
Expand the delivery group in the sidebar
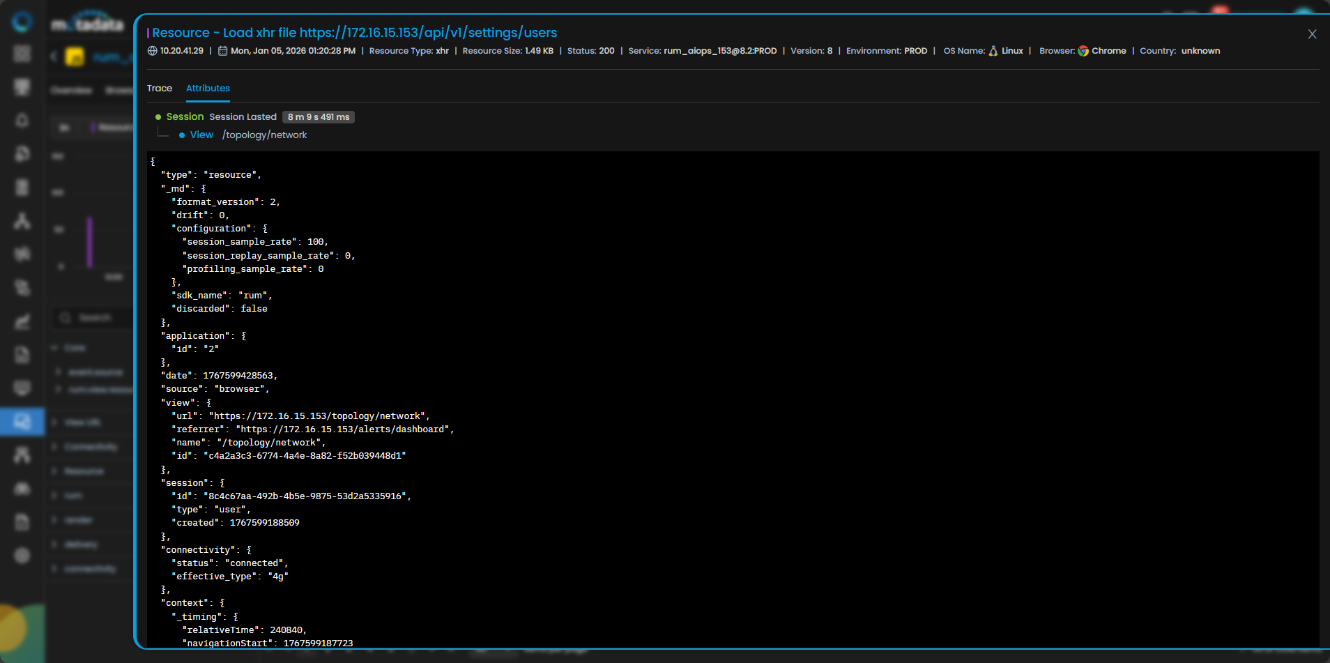point(81,544)
